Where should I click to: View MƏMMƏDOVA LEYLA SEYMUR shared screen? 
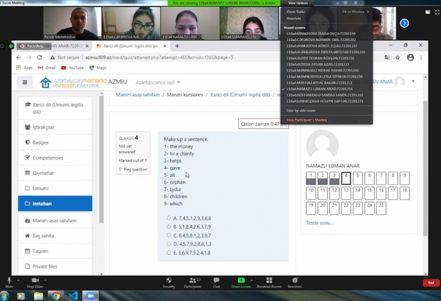click(x=324, y=76)
